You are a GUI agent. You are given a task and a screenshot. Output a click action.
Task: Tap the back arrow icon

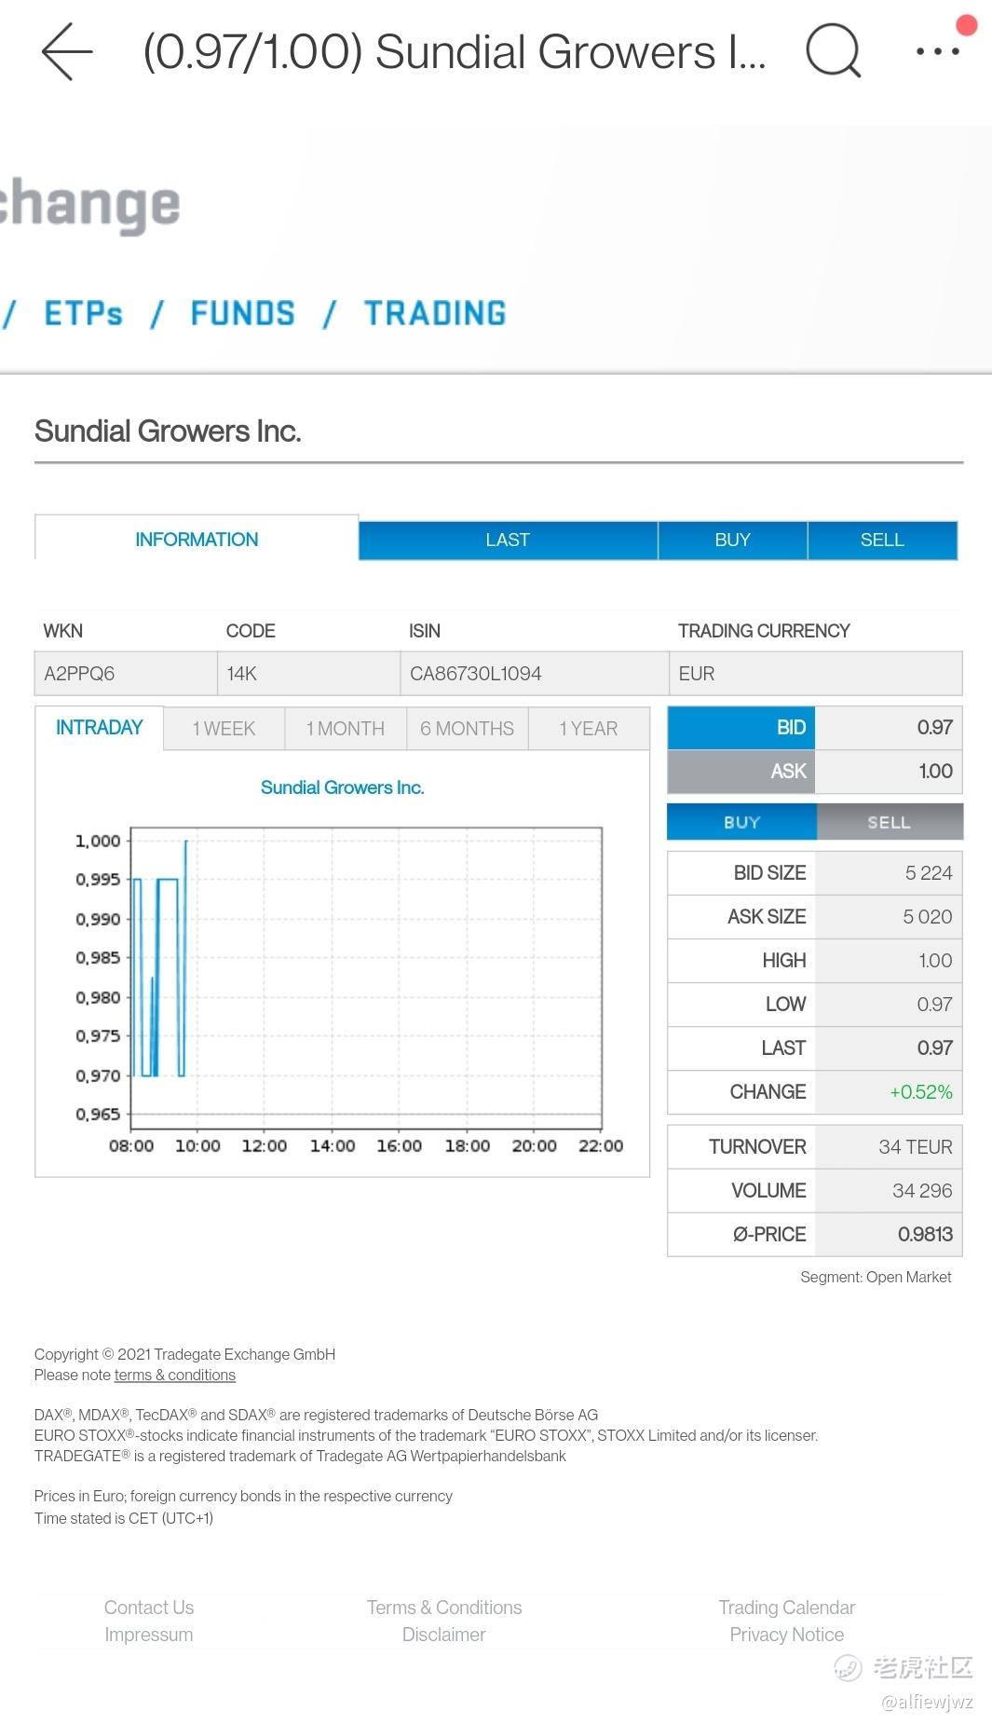pyautogui.click(x=67, y=51)
